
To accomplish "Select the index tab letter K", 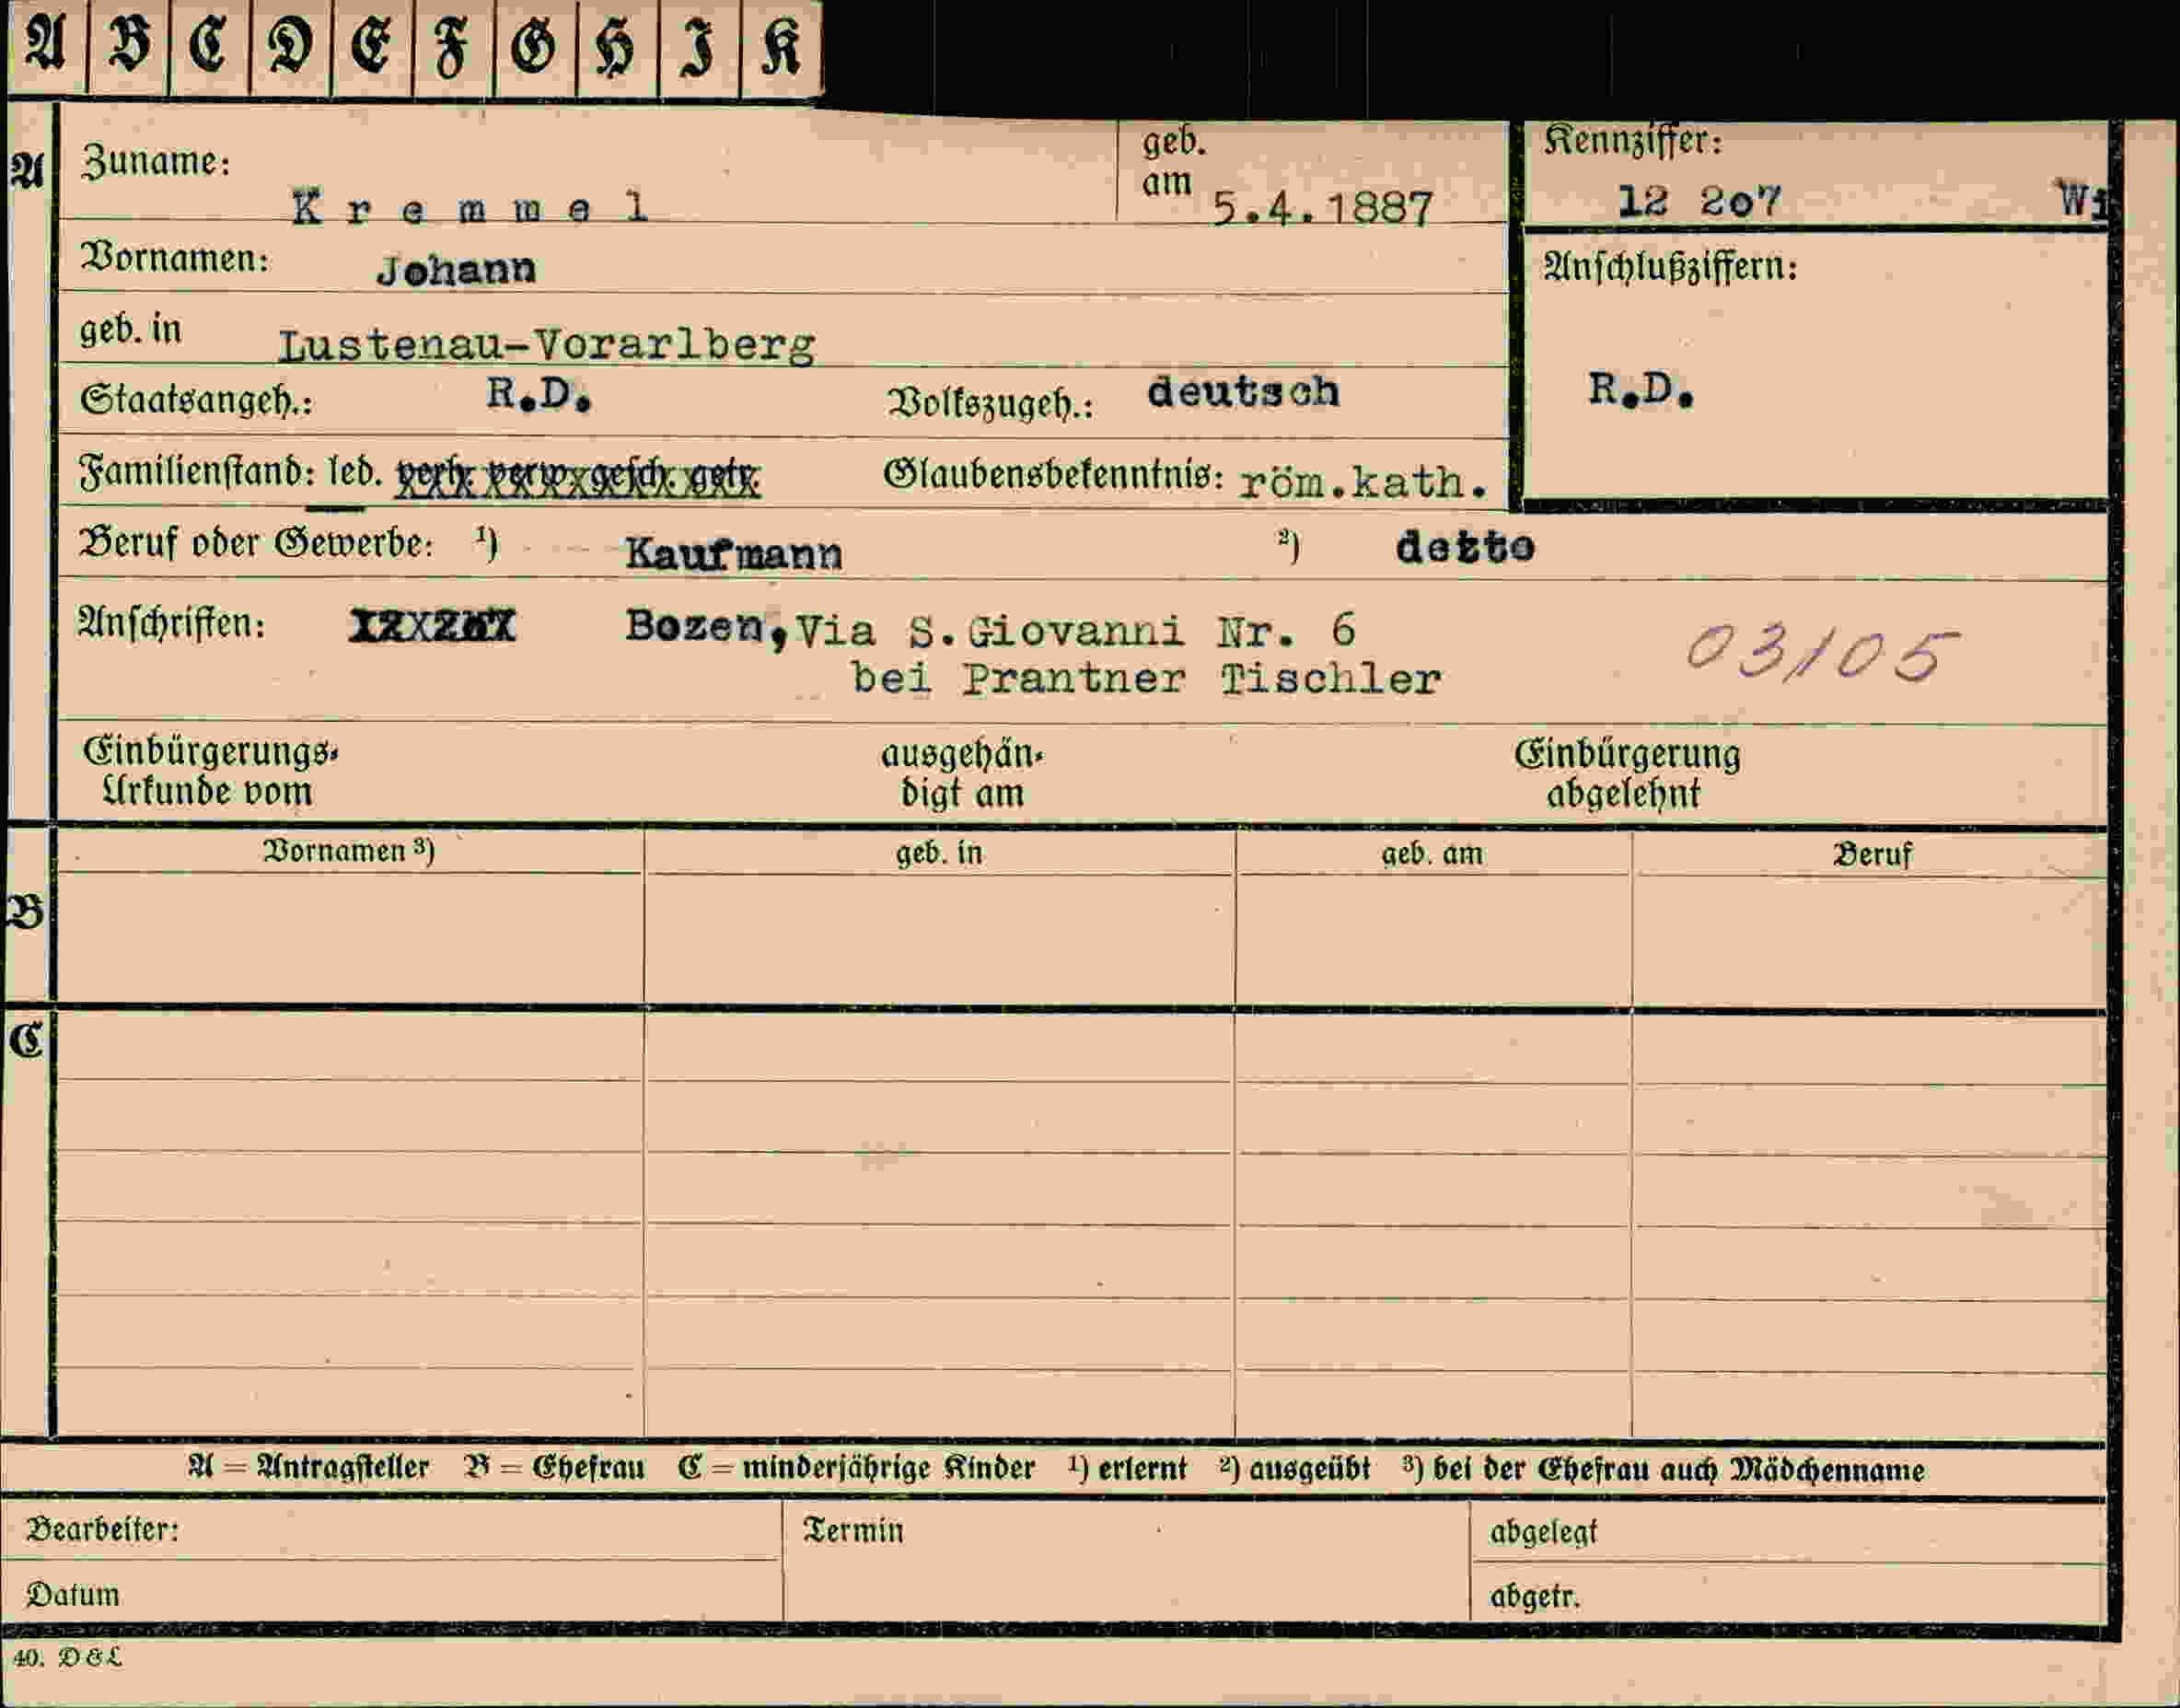I will coord(782,47).
